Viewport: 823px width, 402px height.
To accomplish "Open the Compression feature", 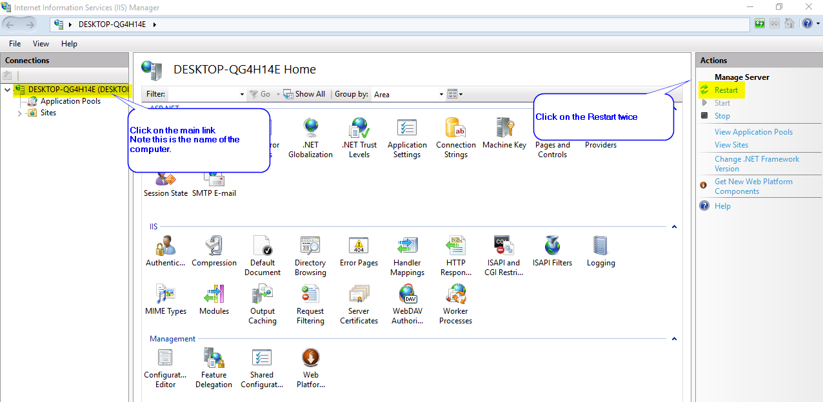I will (214, 251).
